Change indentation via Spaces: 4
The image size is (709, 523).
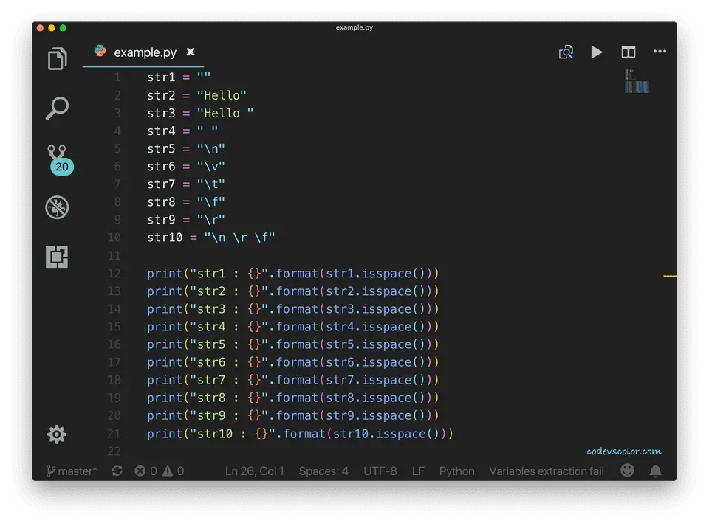tap(323, 471)
